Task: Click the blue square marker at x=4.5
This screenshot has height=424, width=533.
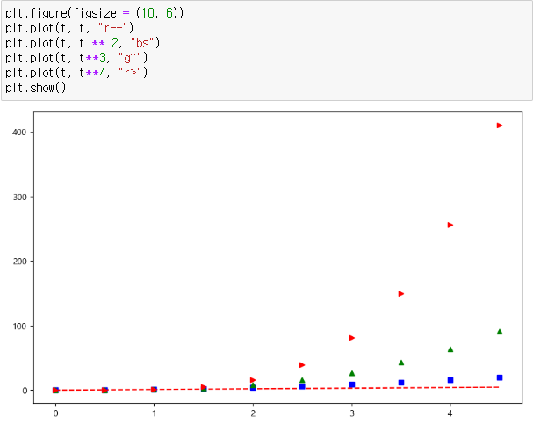Action: tap(500, 377)
